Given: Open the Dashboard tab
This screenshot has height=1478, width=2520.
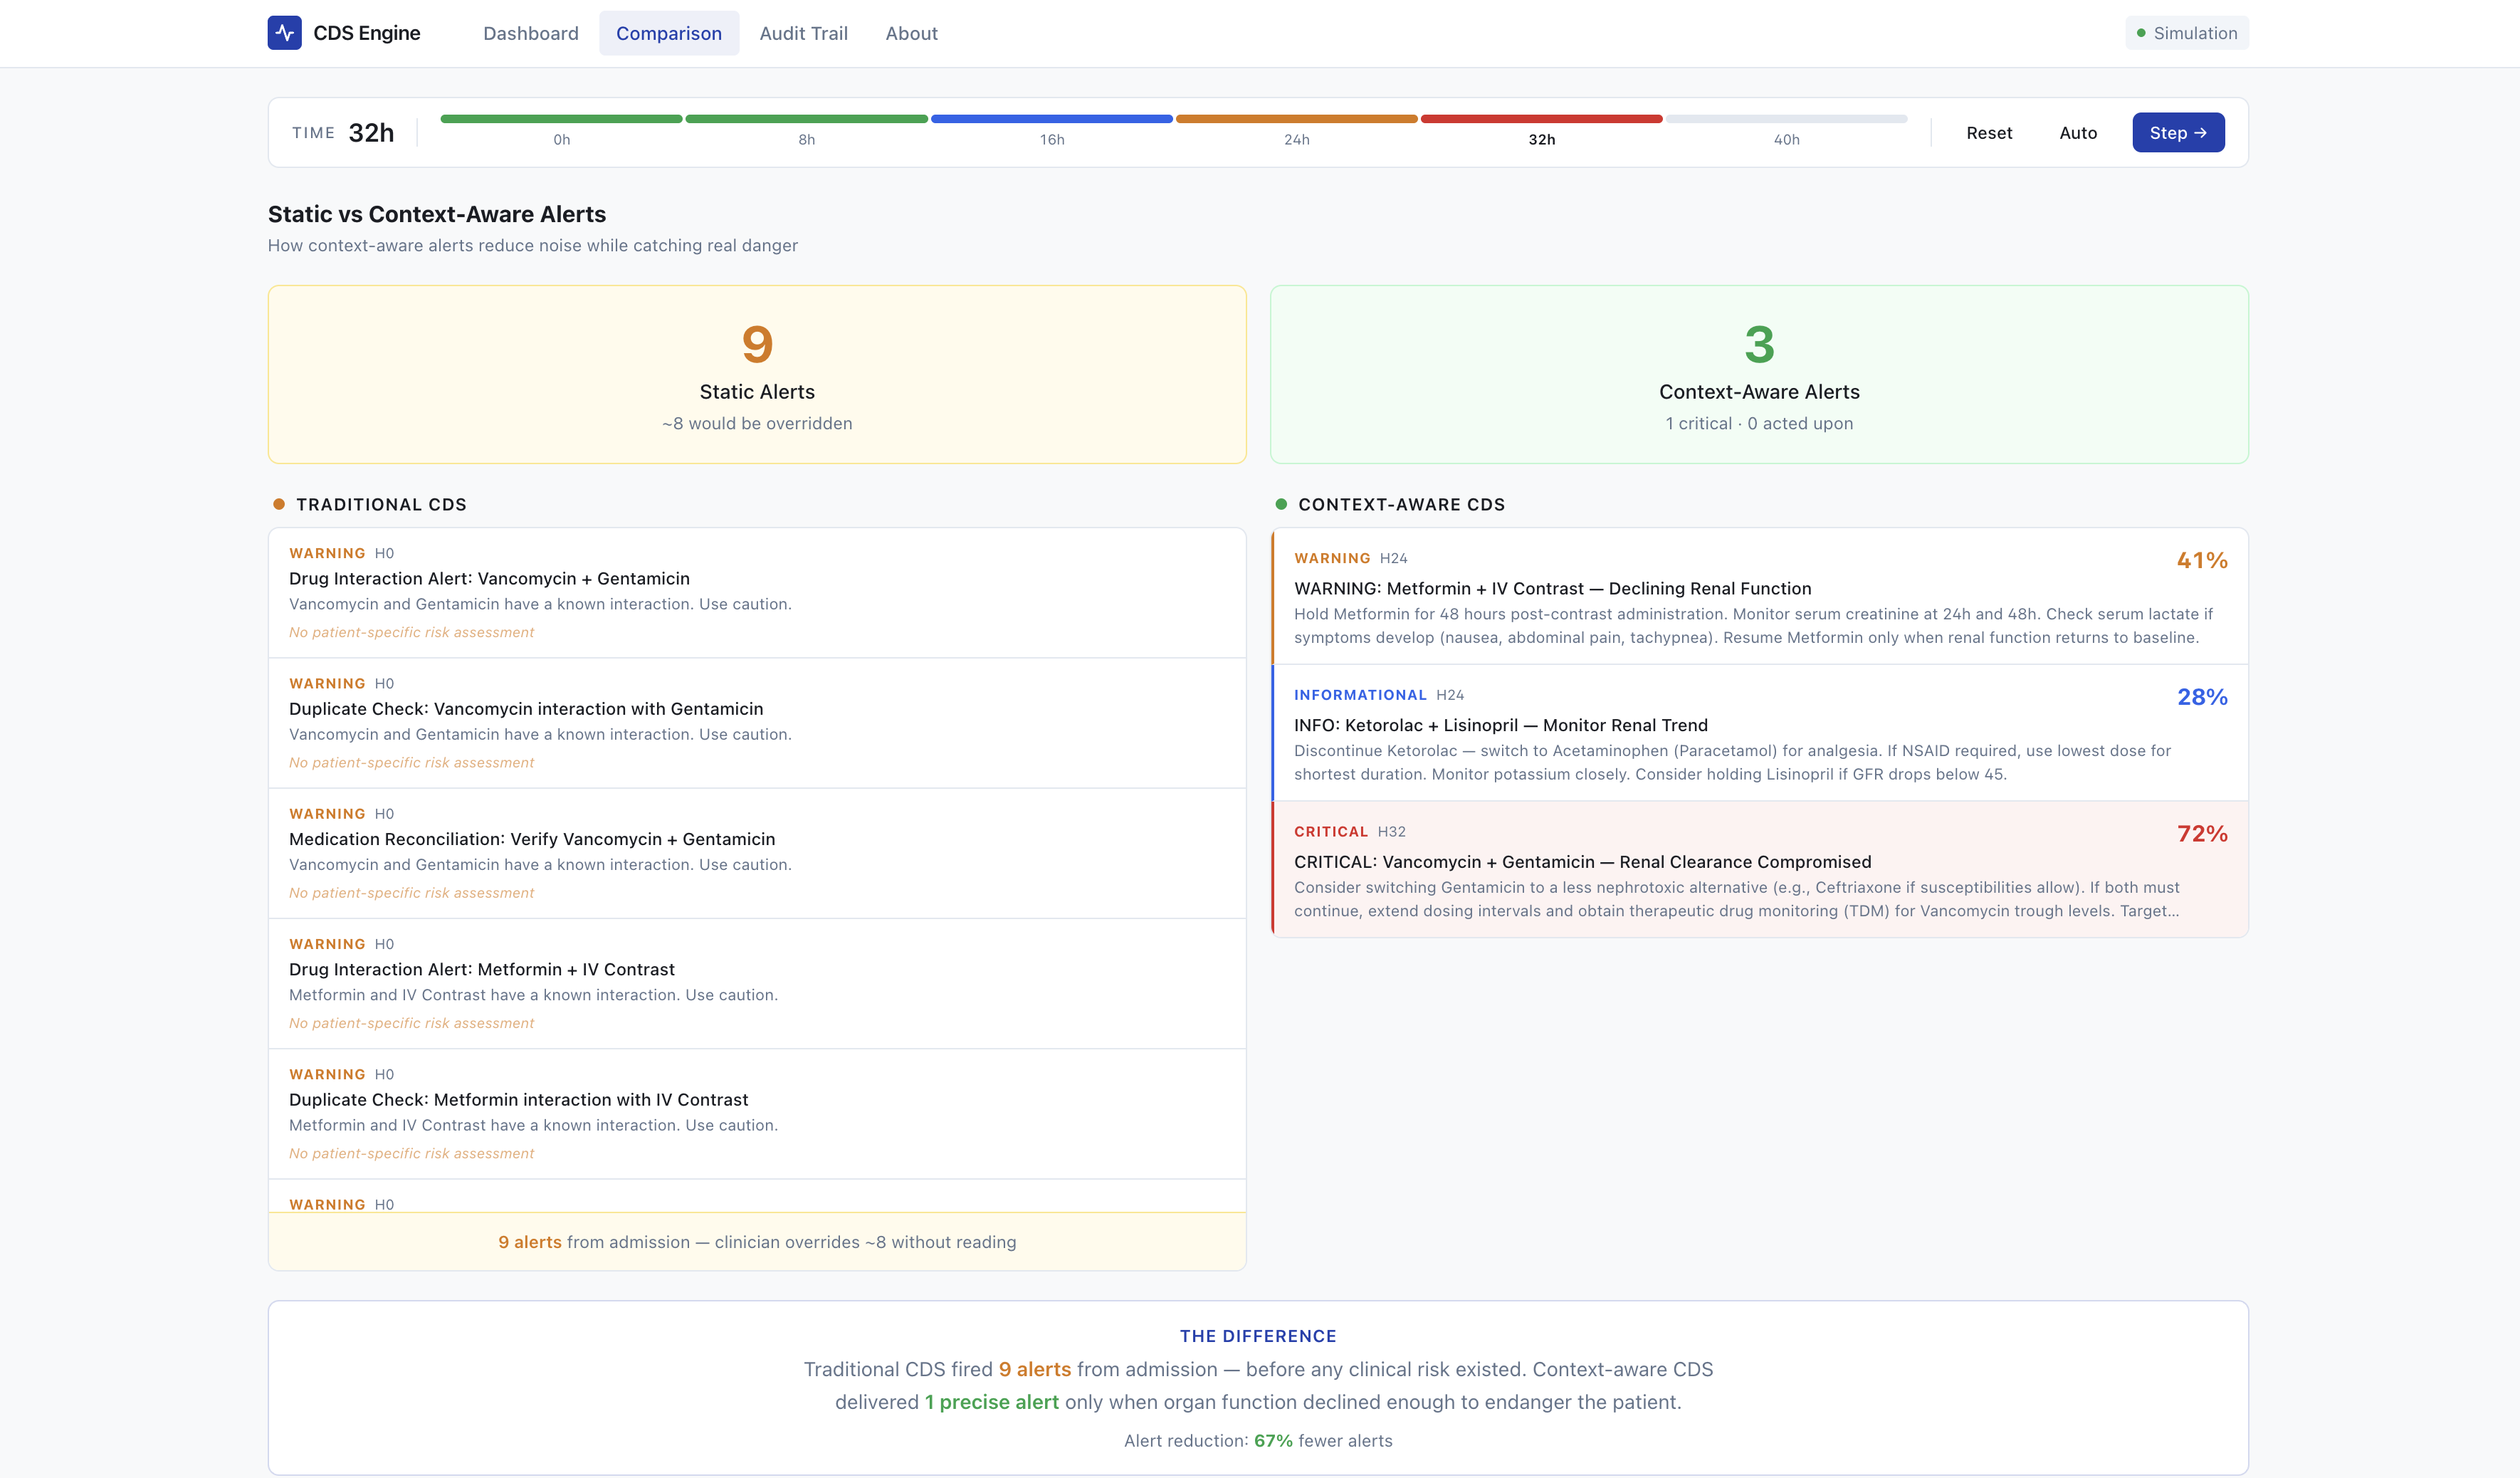Looking at the screenshot, I should click(x=530, y=33).
